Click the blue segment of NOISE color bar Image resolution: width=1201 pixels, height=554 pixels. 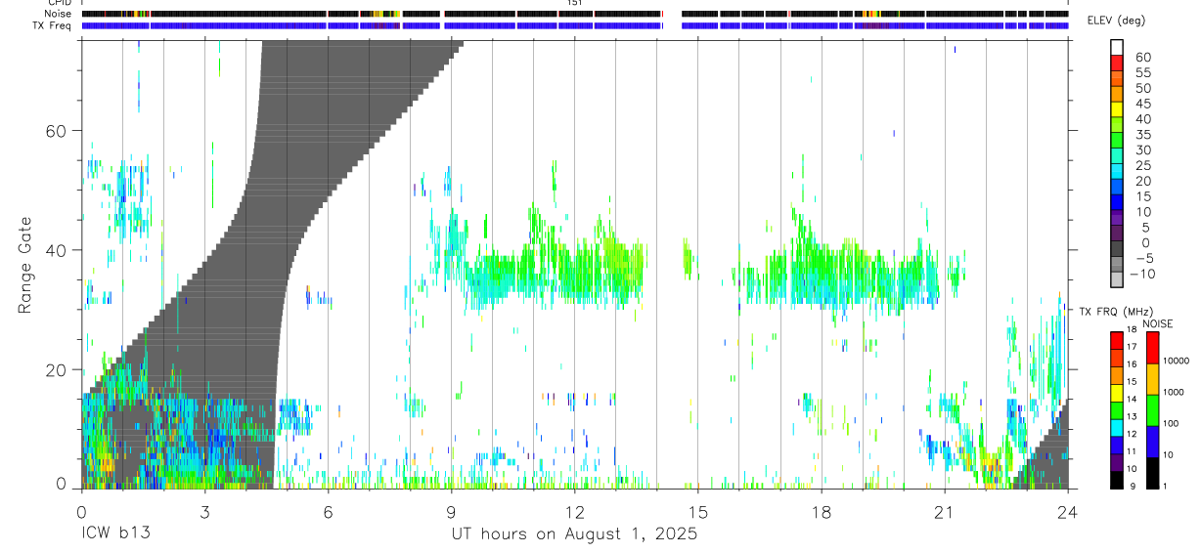point(1152,442)
